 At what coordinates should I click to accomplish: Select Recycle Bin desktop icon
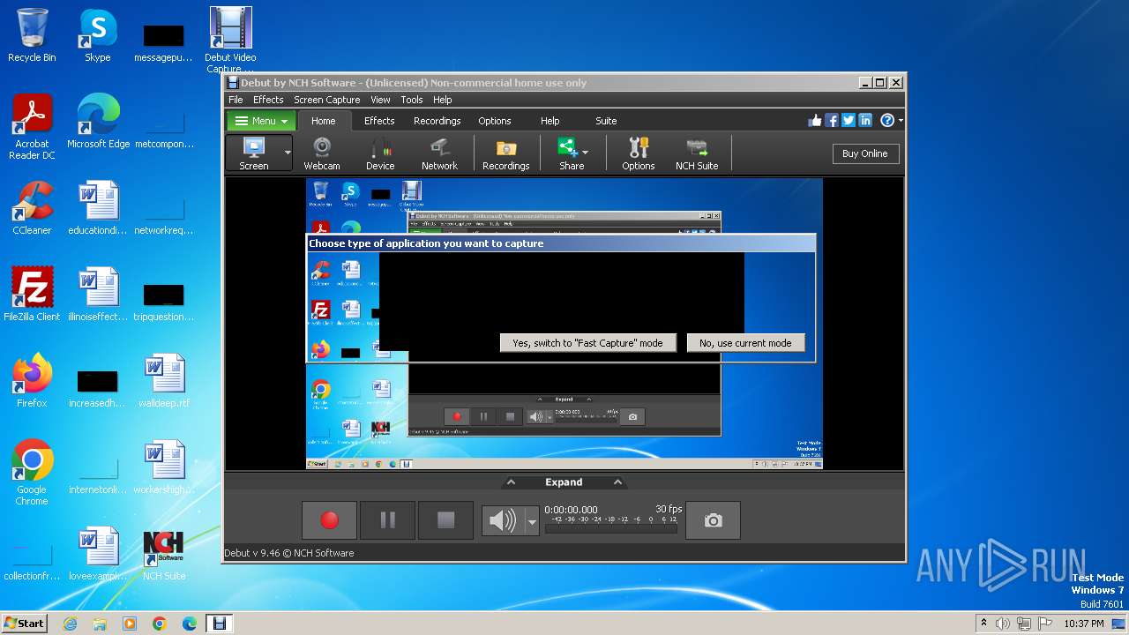[32, 35]
